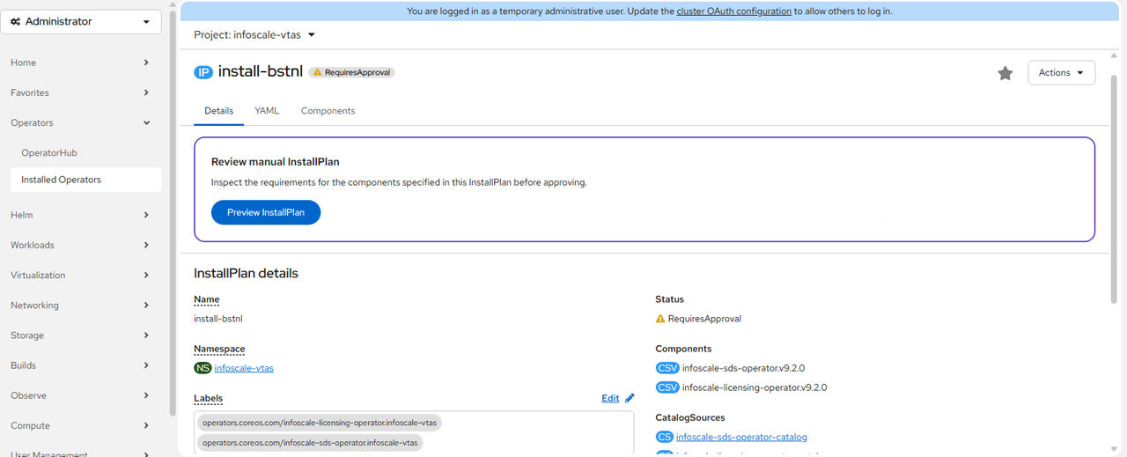Click CSV badge for infoscale-sds-operator.v9.2.0

[x=667, y=368]
